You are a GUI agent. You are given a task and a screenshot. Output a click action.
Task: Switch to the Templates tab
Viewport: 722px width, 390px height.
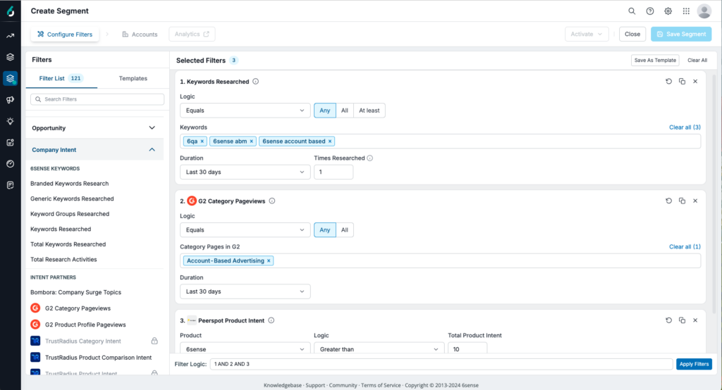click(133, 78)
